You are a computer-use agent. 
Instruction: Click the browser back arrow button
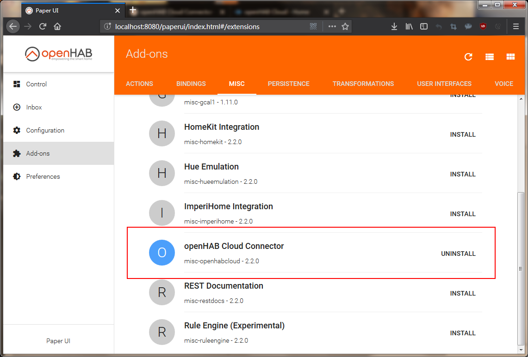click(13, 26)
